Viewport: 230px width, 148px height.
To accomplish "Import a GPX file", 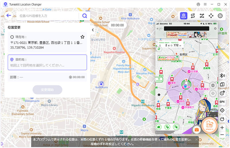I will 222,102.
